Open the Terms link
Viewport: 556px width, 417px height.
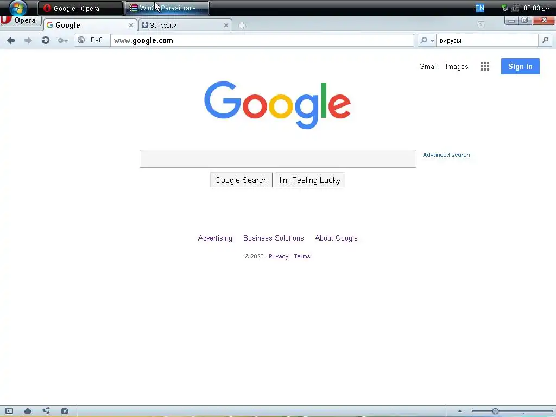click(x=302, y=256)
